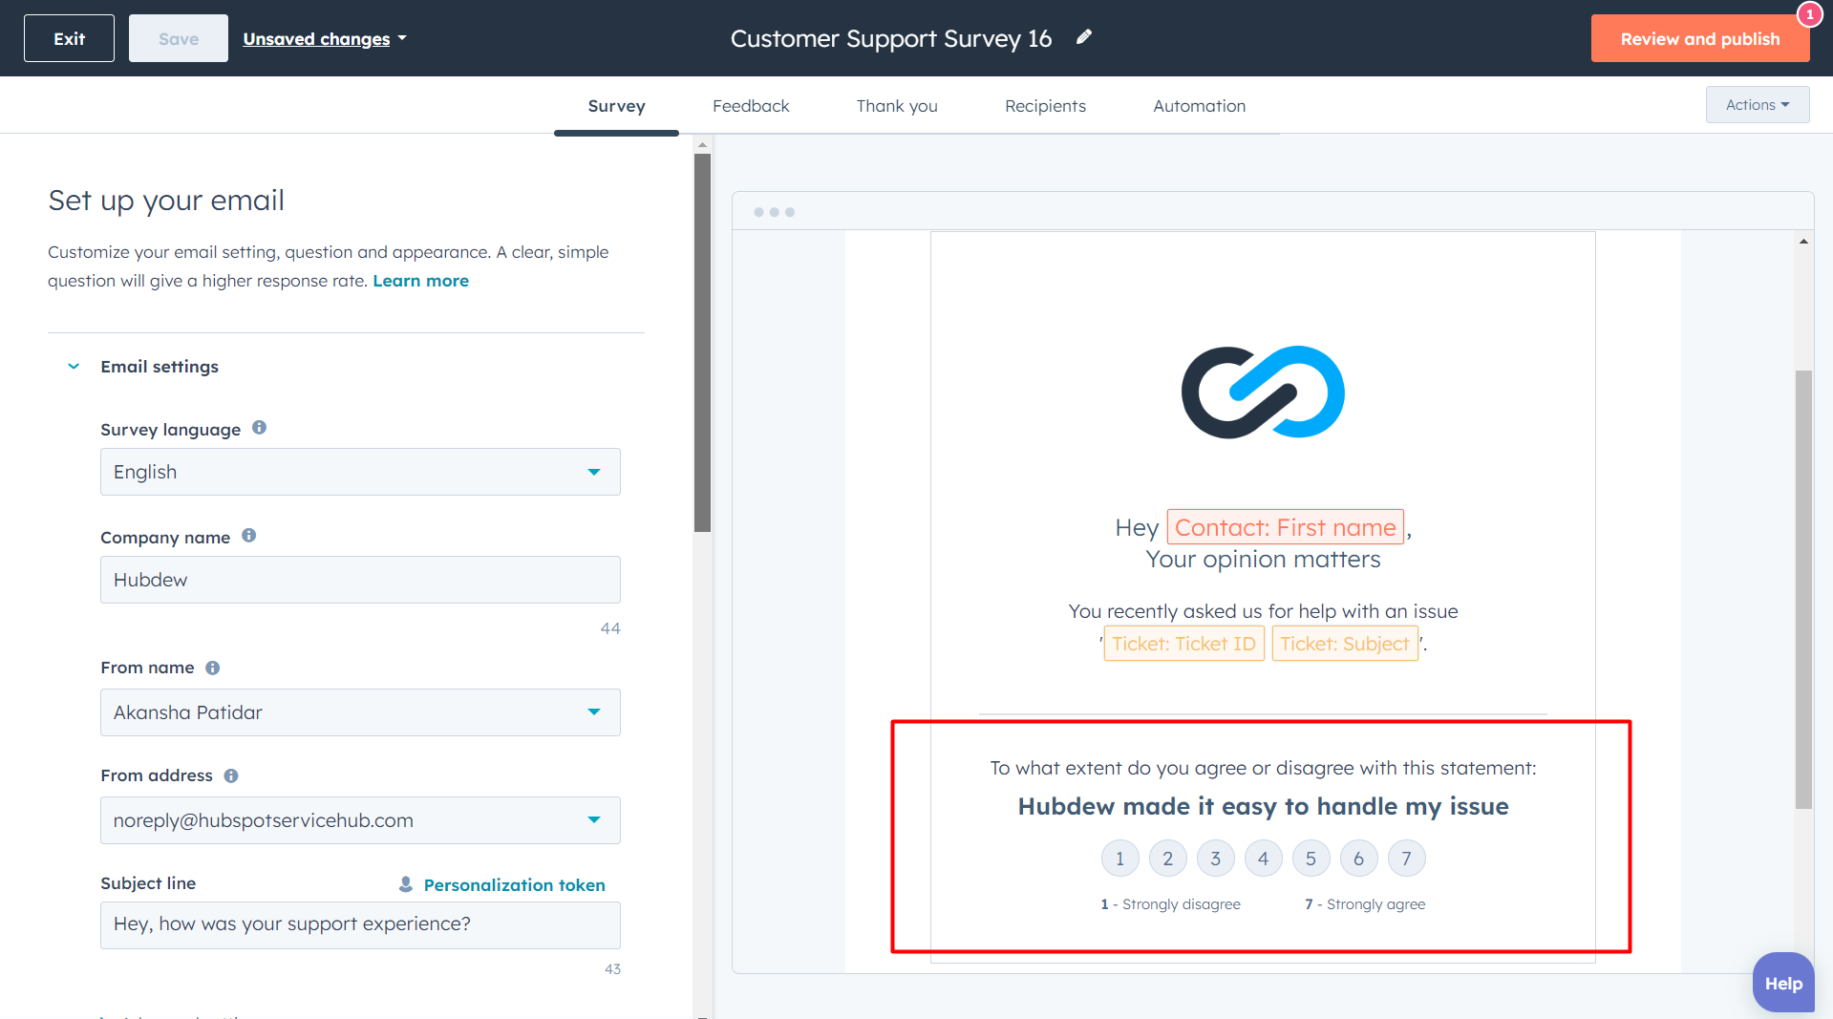Switch to the Feedback tab
This screenshot has width=1833, height=1019.
pos(751,106)
